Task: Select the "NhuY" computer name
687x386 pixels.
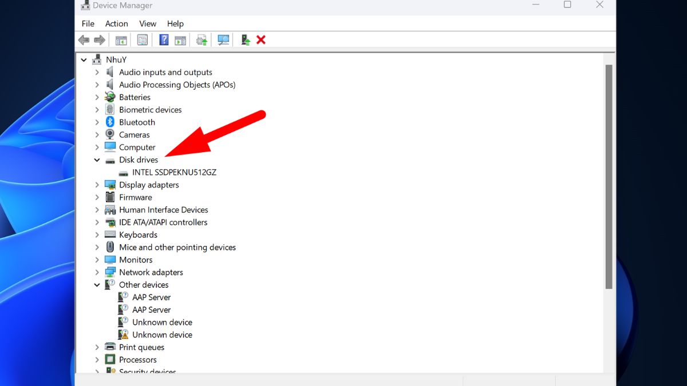Action: coord(116,59)
